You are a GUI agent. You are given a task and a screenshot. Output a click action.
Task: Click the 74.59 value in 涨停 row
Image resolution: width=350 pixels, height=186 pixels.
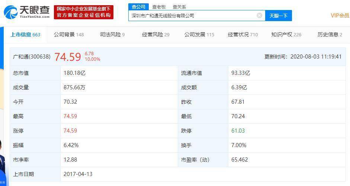(x=70, y=131)
